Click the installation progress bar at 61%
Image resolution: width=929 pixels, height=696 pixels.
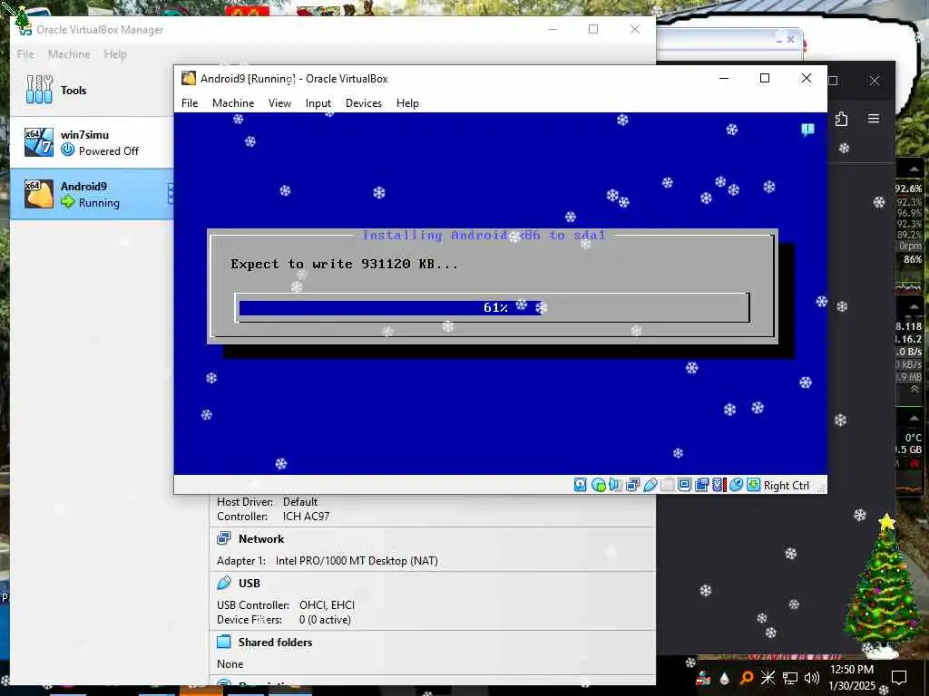click(493, 308)
